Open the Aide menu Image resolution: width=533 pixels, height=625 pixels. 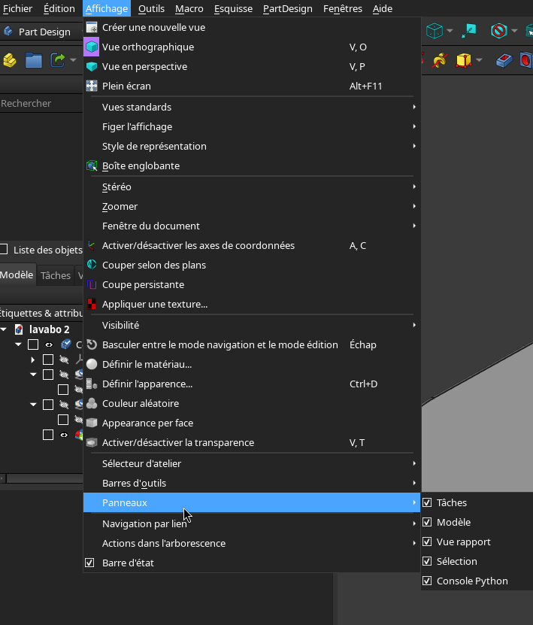383,8
